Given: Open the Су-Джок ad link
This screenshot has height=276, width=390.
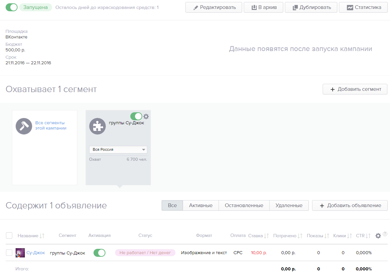Looking at the screenshot, I should (x=35, y=253).
